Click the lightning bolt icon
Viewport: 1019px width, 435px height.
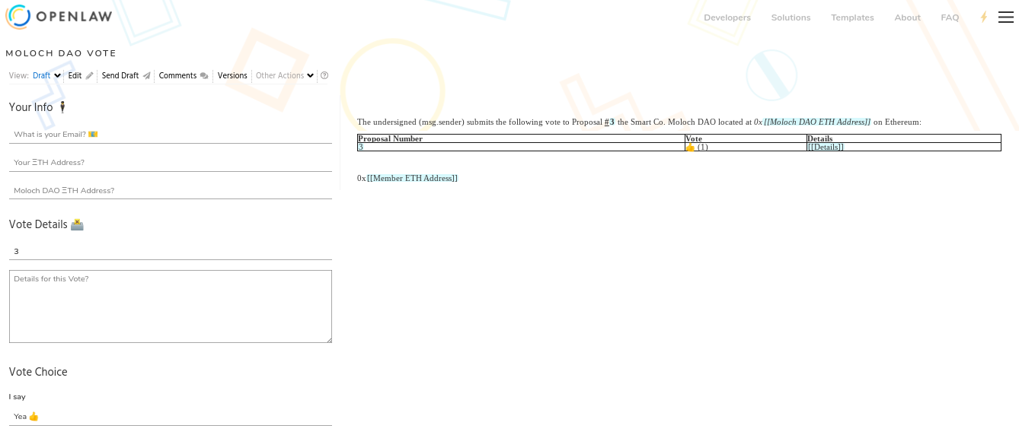click(983, 17)
